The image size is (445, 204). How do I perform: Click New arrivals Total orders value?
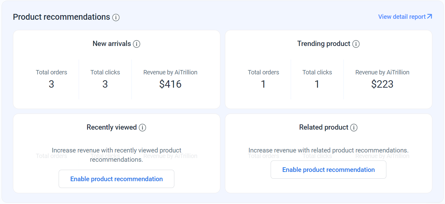[x=52, y=84]
